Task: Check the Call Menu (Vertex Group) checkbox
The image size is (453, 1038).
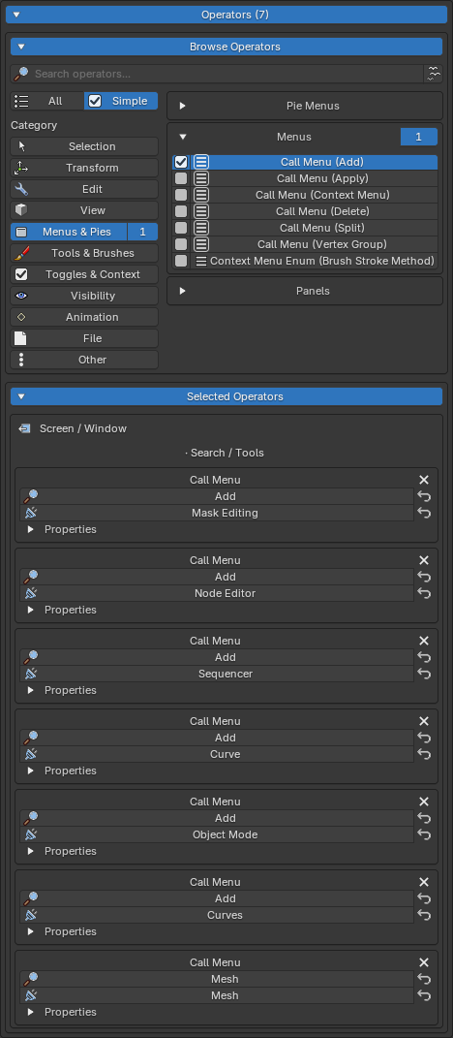Action: click(x=181, y=244)
